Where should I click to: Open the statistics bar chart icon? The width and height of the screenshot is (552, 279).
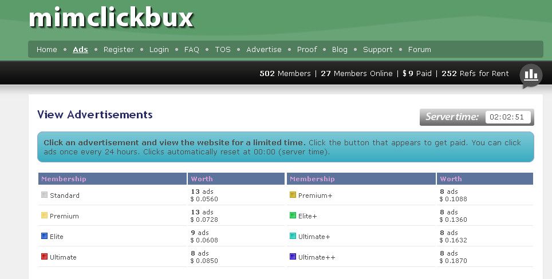pos(531,74)
